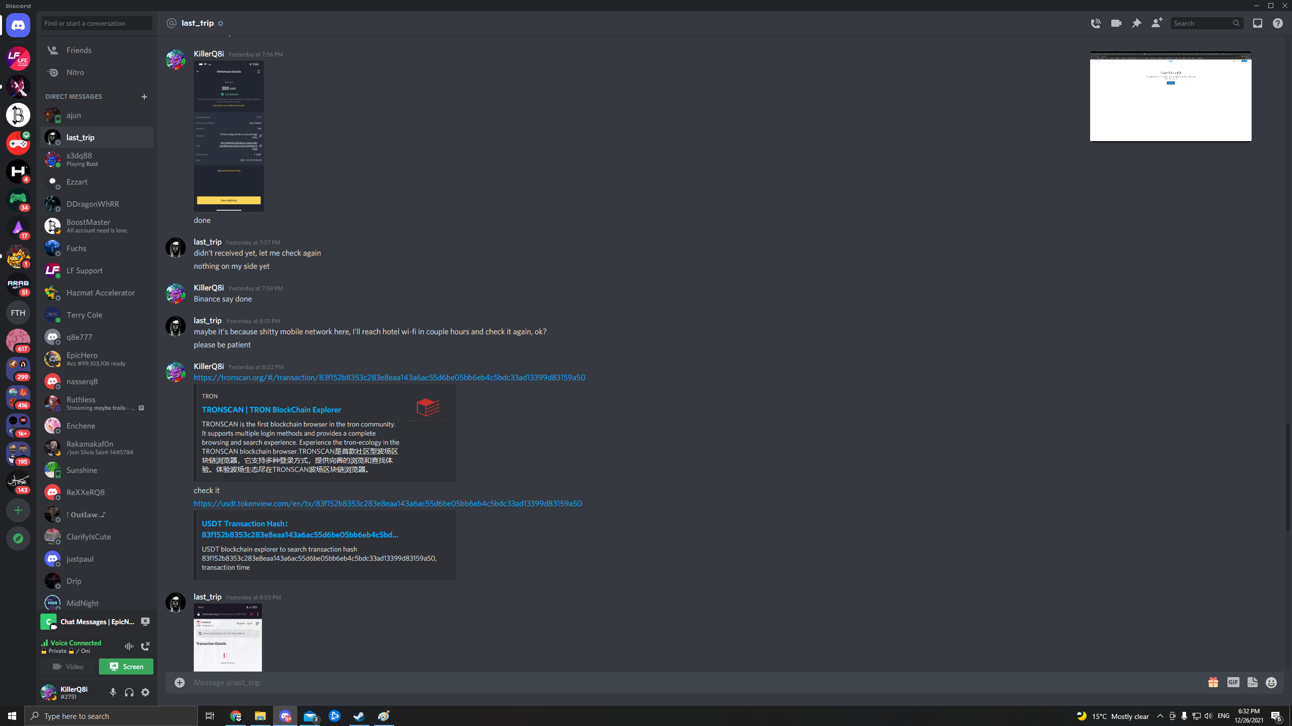Show hidden system tray icons
Image resolution: width=1292 pixels, height=726 pixels.
(x=1160, y=716)
